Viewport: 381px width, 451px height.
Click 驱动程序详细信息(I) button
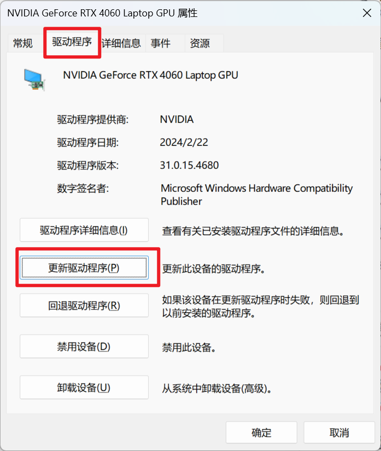tap(84, 230)
